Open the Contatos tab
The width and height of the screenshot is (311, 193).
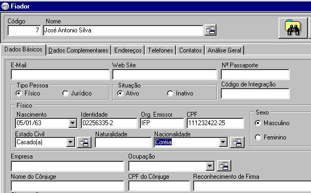coord(190,50)
